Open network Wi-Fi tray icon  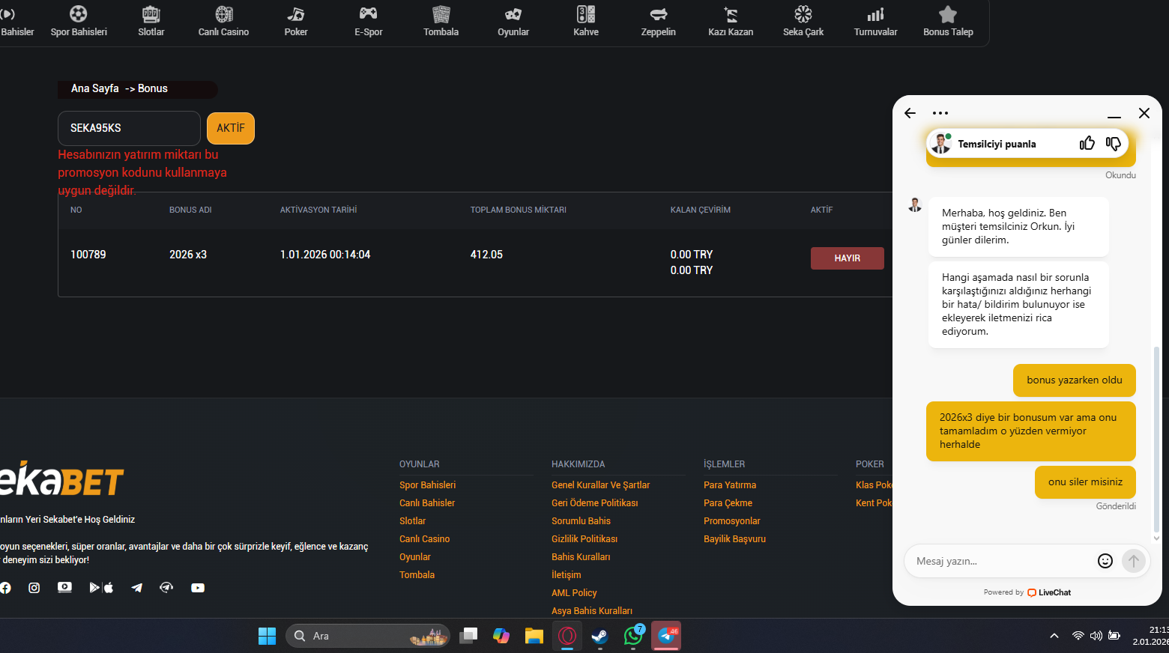1078,636
